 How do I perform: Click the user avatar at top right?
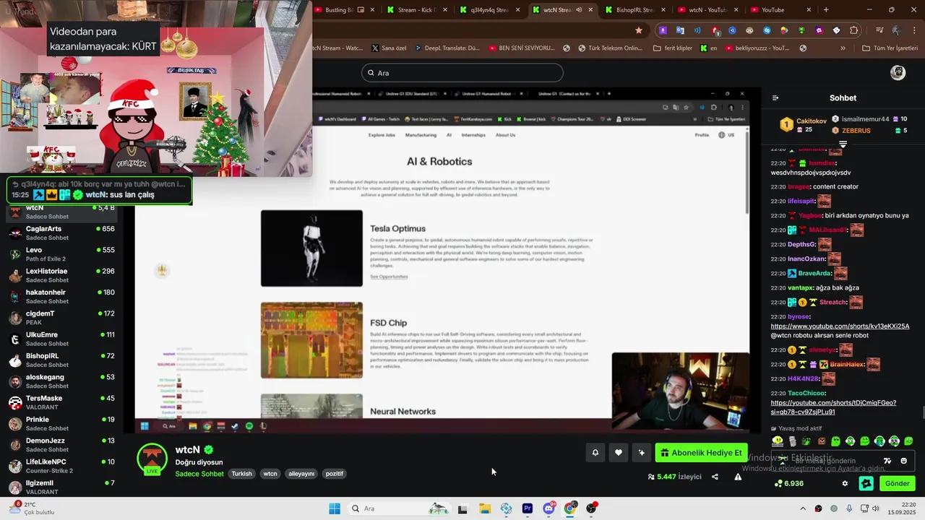898,72
